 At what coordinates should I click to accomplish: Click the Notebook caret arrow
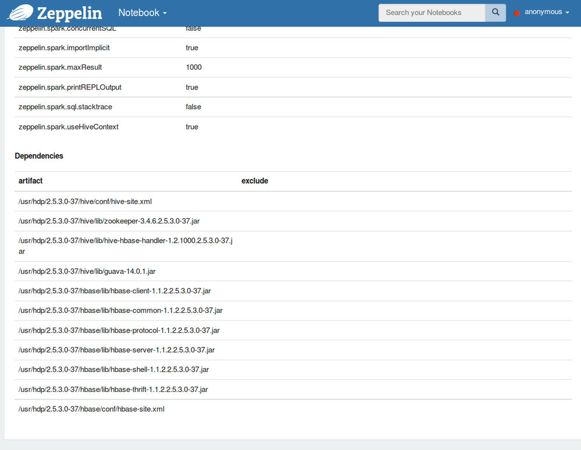(x=165, y=13)
